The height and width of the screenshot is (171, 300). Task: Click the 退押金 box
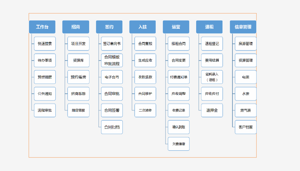[x=212, y=110]
